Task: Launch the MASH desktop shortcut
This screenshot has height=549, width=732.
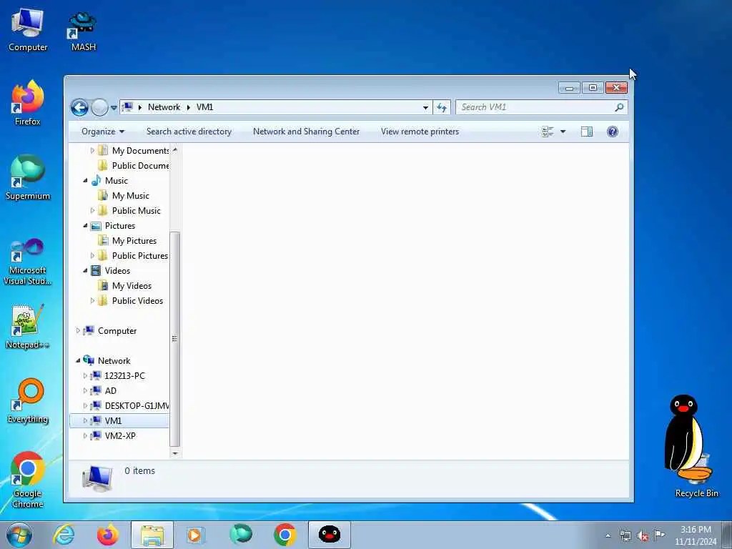Action: pos(83,31)
